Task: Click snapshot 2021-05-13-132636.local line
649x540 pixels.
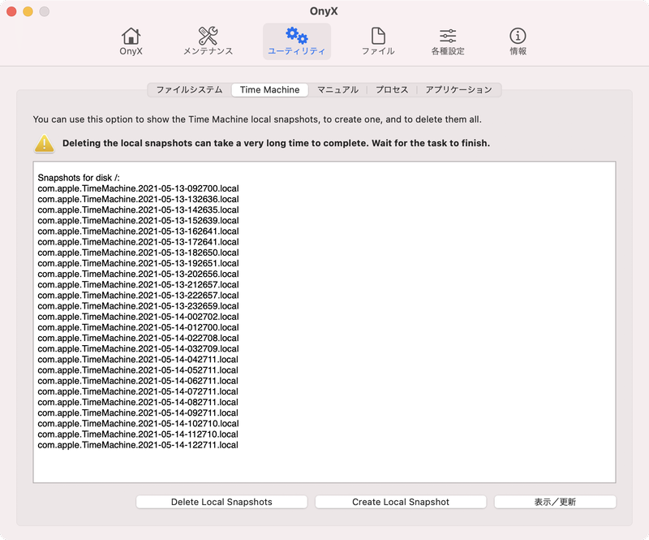Action: (138, 199)
